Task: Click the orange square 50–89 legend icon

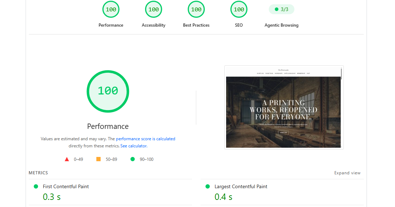Action: click(x=98, y=159)
